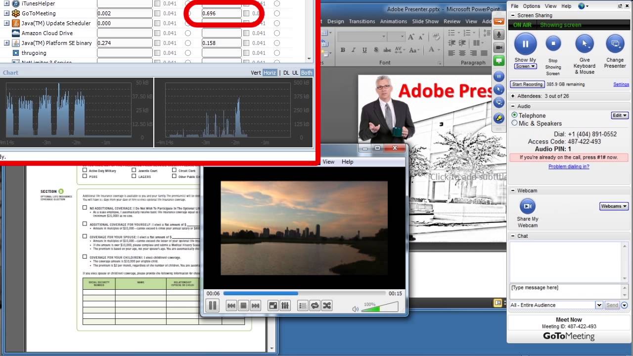Open GoToMeeting Options menu
Viewport: 633px width, 356px height.
coord(532,6)
